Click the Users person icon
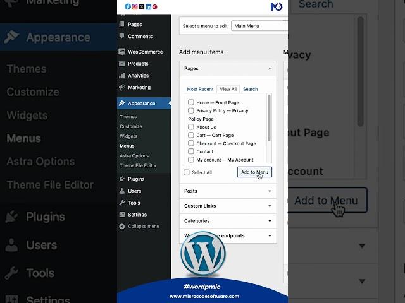Image resolution: width=405 pixels, height=303 pixels. pos(121,191)
